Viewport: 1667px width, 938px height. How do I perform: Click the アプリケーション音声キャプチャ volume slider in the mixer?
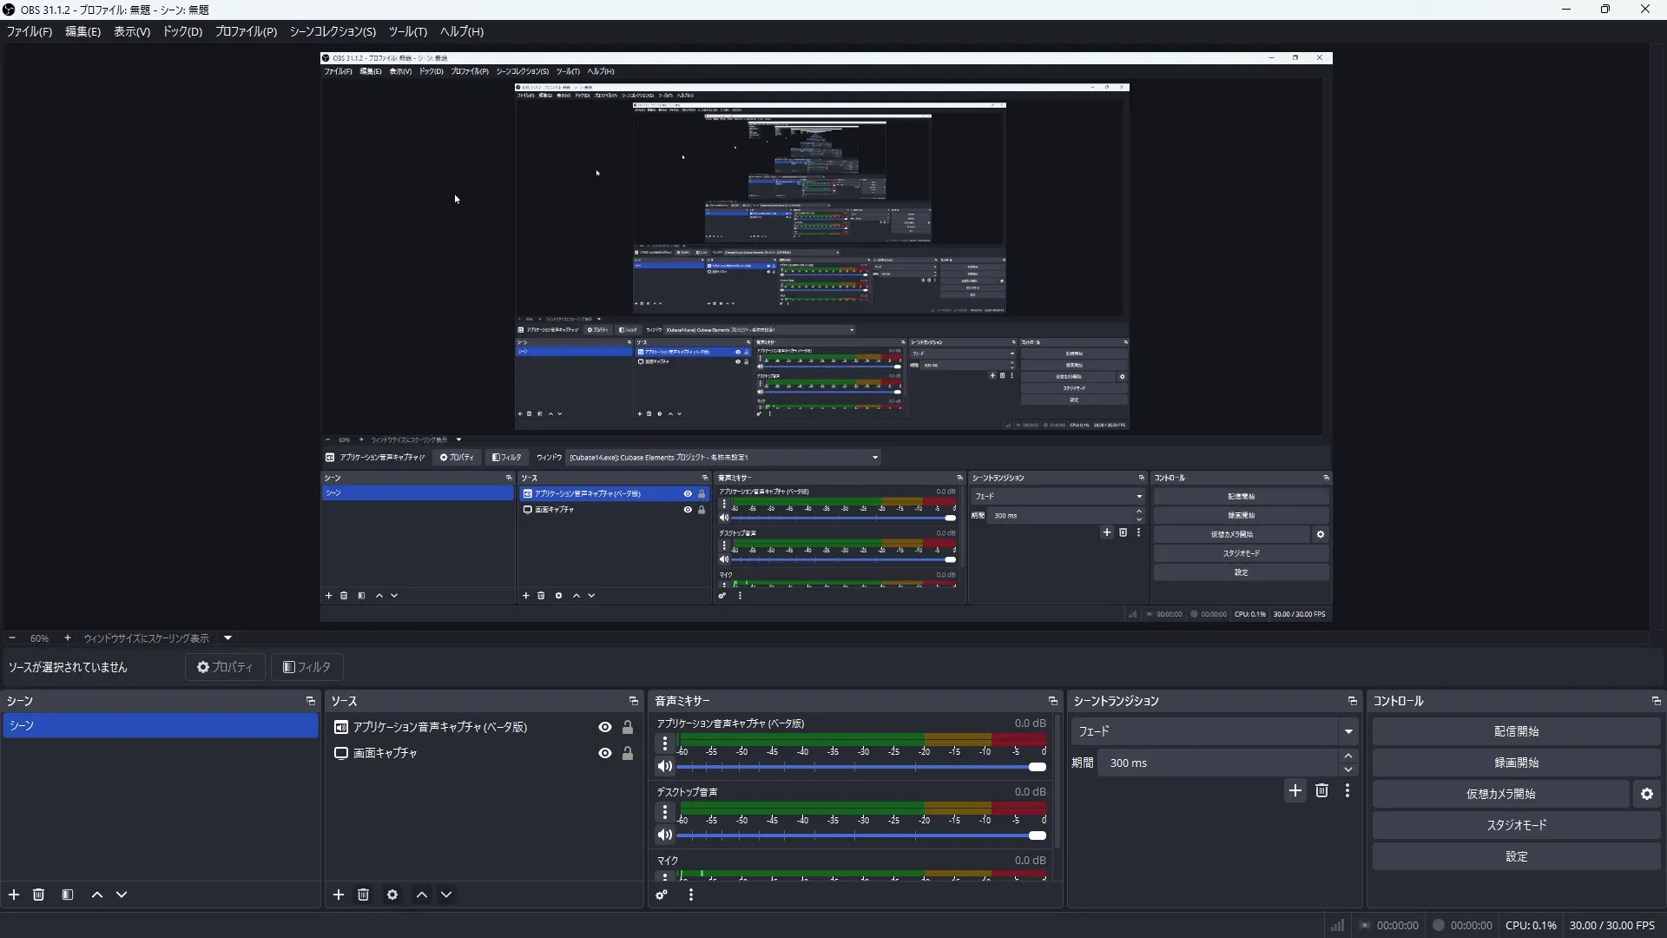pyautogui.click(x=860, y=767)
